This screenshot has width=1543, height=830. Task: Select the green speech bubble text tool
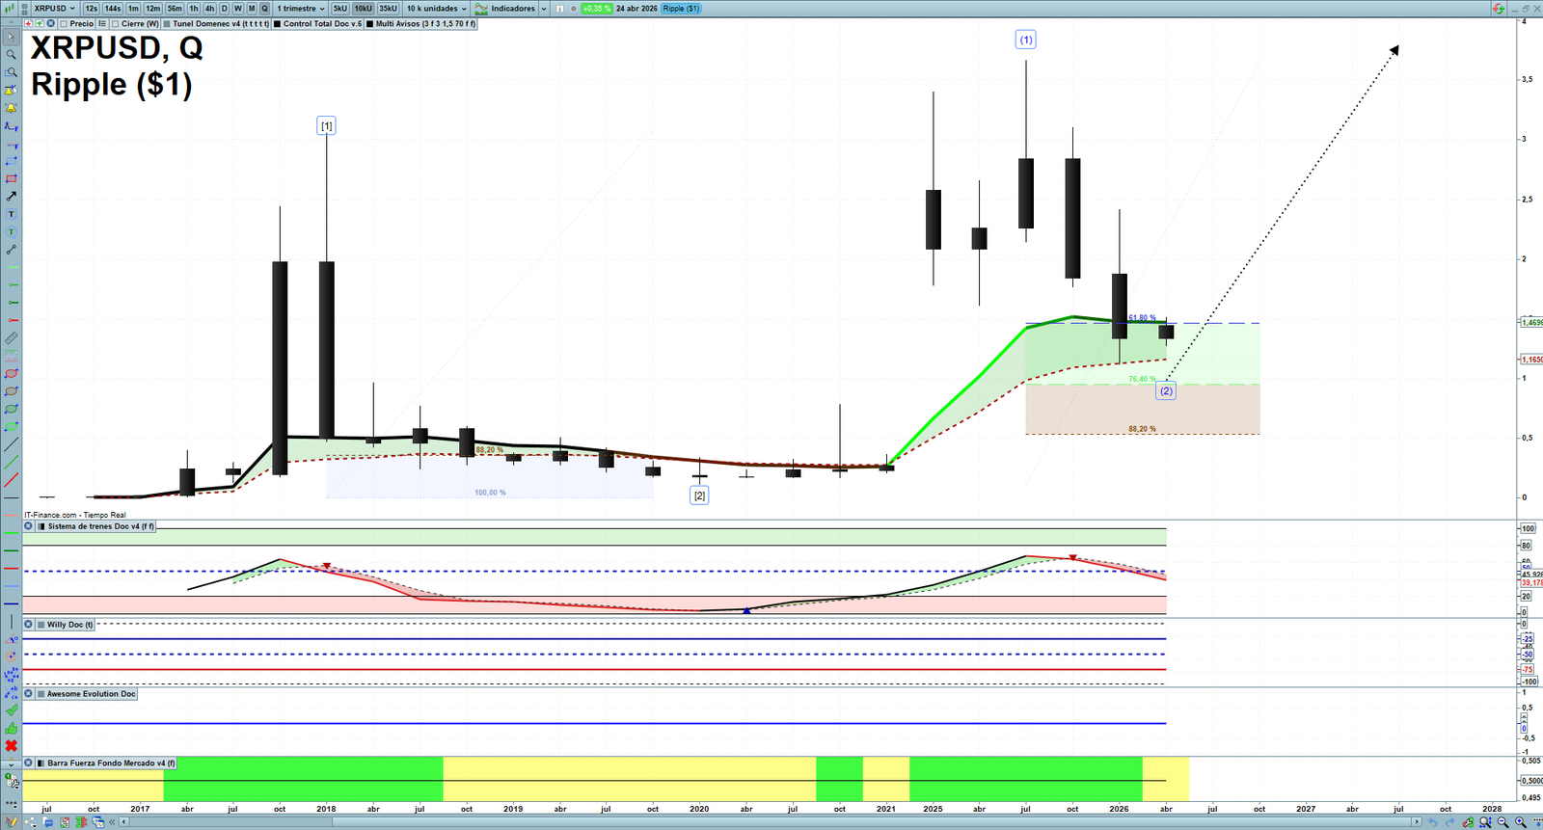click(x=11, y=231)
